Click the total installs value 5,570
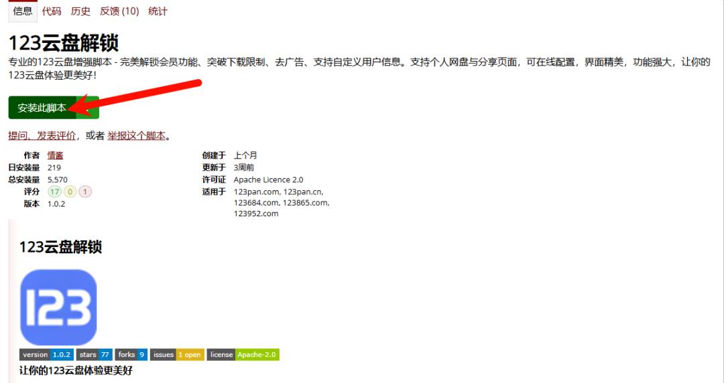Viewport: 724px width, 383px height. tap(57, 179)
